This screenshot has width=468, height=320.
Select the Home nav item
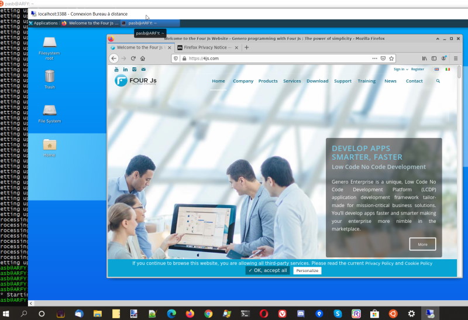pos(218,81)
